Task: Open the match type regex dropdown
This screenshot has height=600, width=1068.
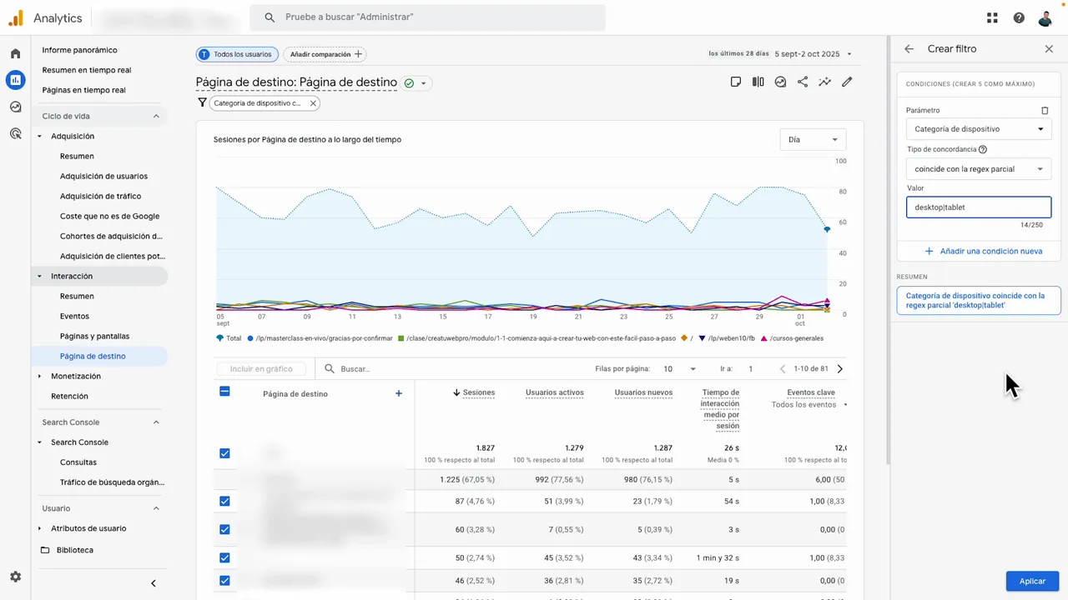Action: (x=978, y=169)
